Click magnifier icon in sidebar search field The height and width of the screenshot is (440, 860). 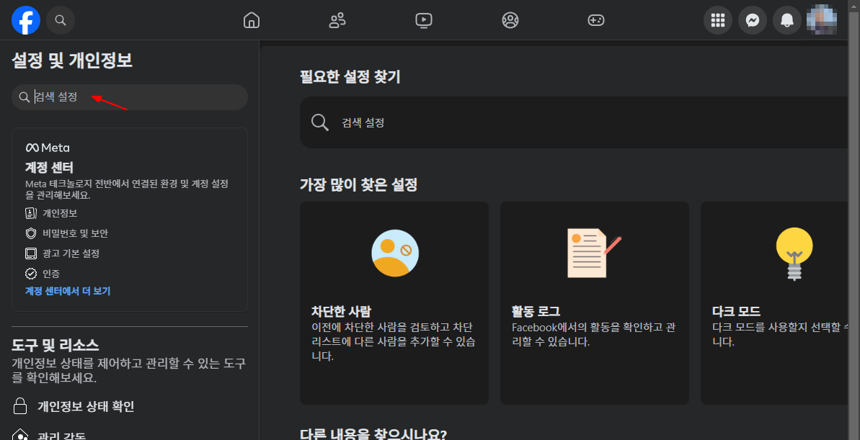pos(24,97)
